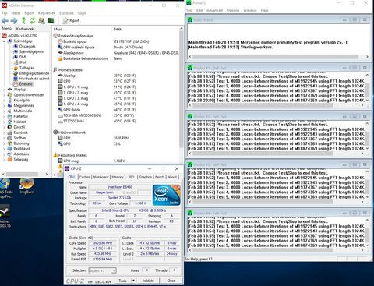This screenshot has height=286, width=374.
Task: Open Tools dropdown arrow in CPU-Z
Action: coord(133,281)
